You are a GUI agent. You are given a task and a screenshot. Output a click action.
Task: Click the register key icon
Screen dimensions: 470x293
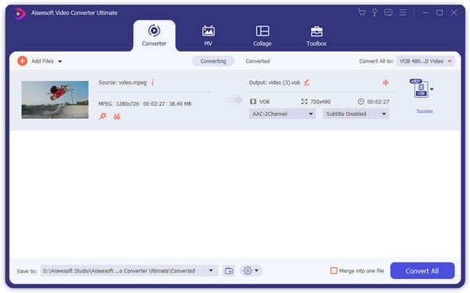pos(374,13)
